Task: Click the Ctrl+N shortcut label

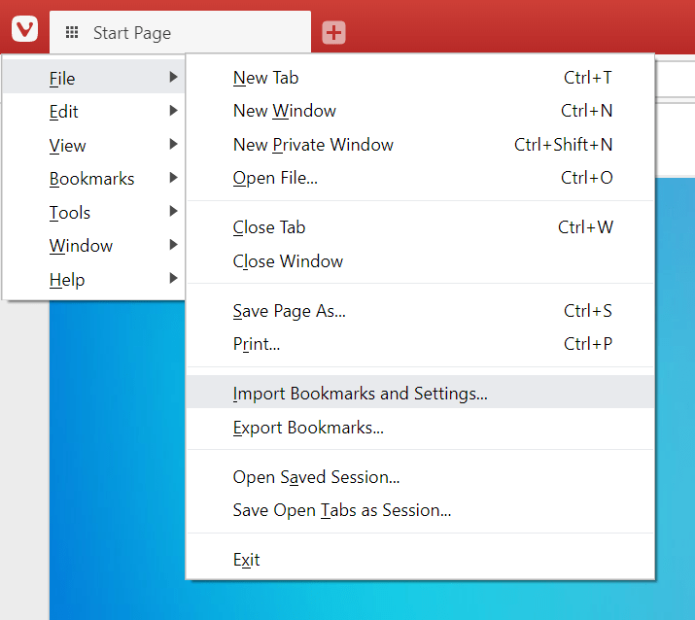Action: tap(587, 111)
